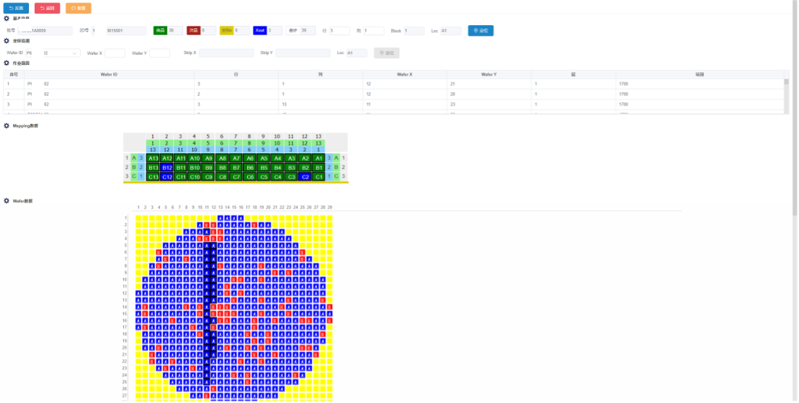Select mapping cell B7
This screenshot has height=403, width=799.
pos(236,168)
